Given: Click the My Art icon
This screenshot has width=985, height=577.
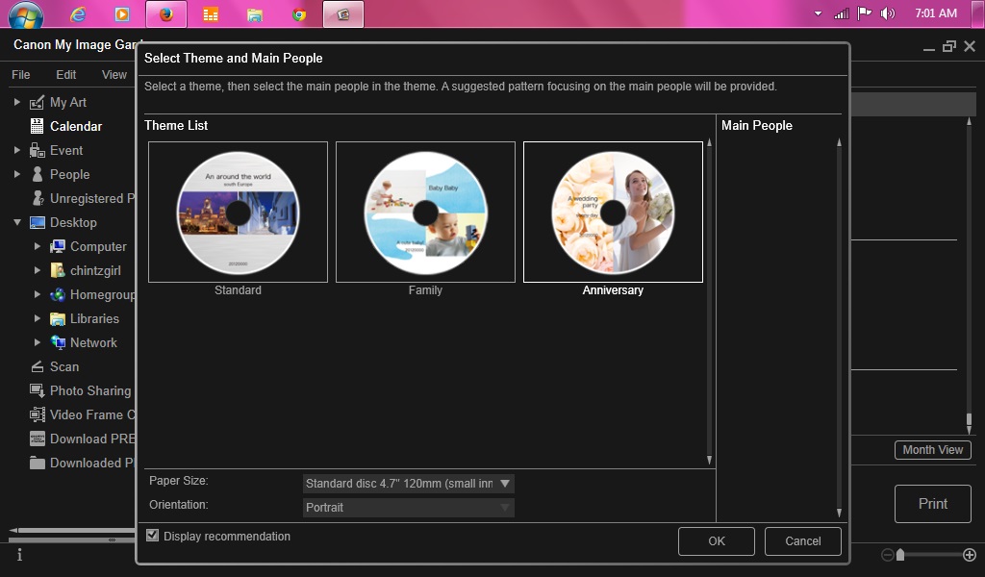Looking at the screenshot, I should click(x=38, y=102).
